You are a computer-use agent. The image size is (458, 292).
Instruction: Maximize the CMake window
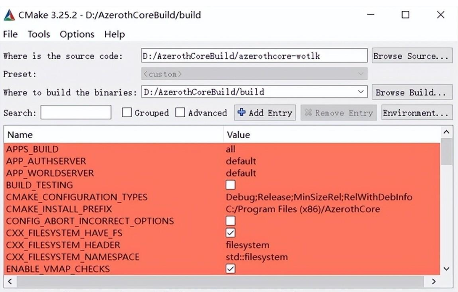pyautogui.click(x=405, y=15)
